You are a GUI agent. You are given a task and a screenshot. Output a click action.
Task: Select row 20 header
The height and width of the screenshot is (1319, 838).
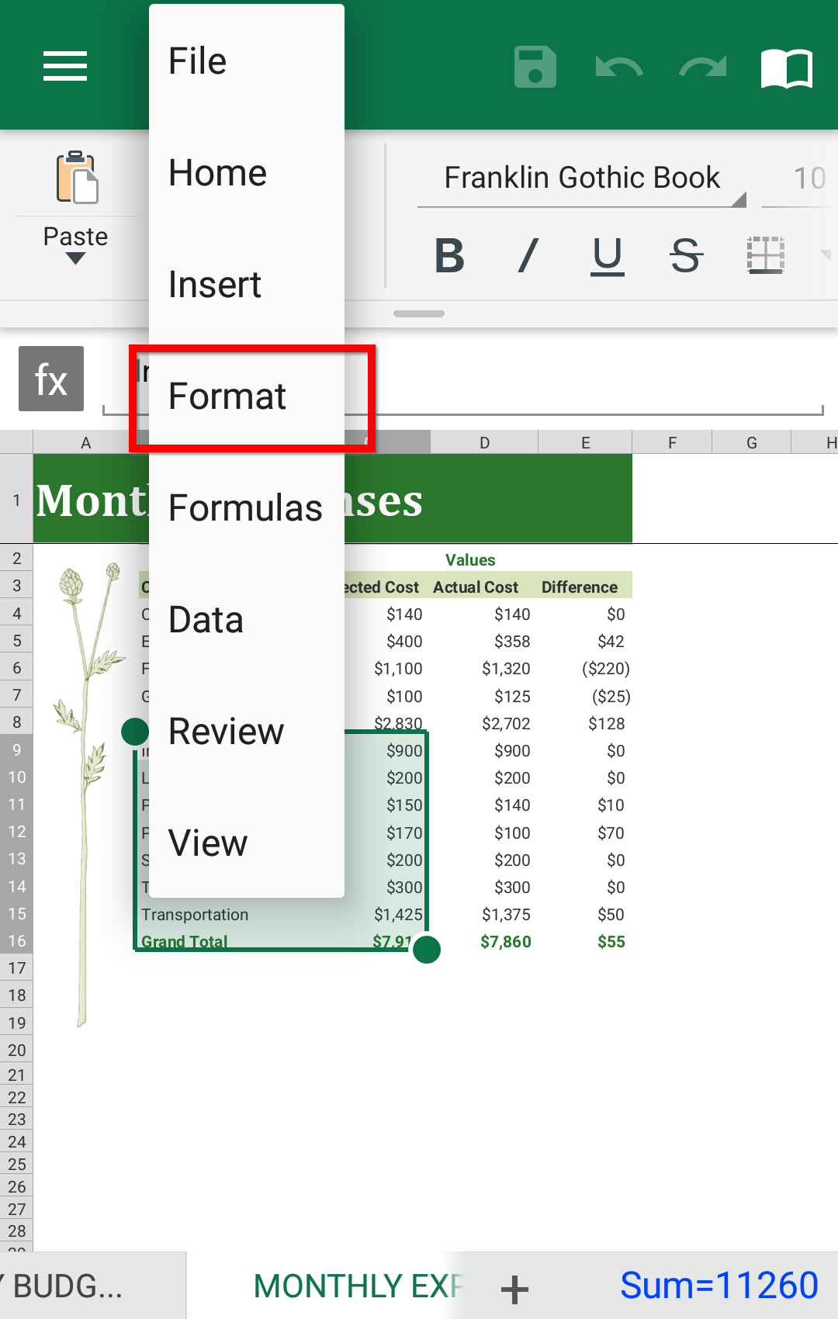pyautogui.click(x=16, y=1050)
